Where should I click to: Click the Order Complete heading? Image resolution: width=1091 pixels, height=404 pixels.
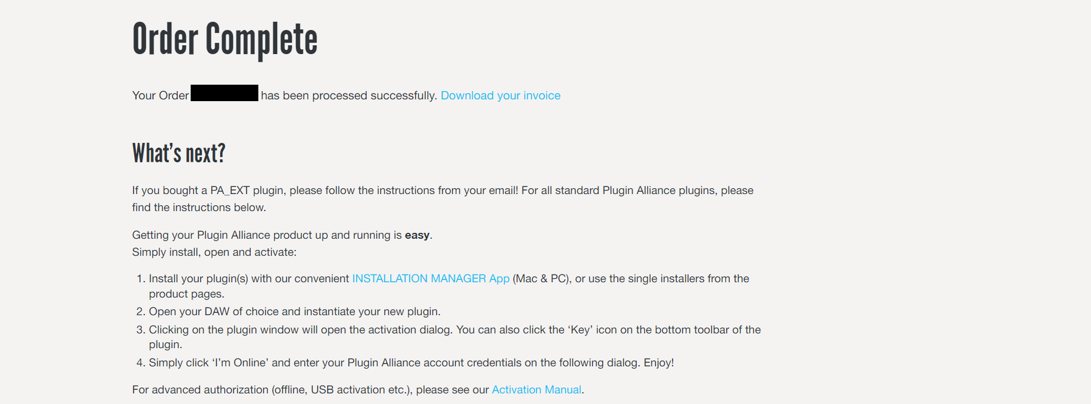[225, 39]
